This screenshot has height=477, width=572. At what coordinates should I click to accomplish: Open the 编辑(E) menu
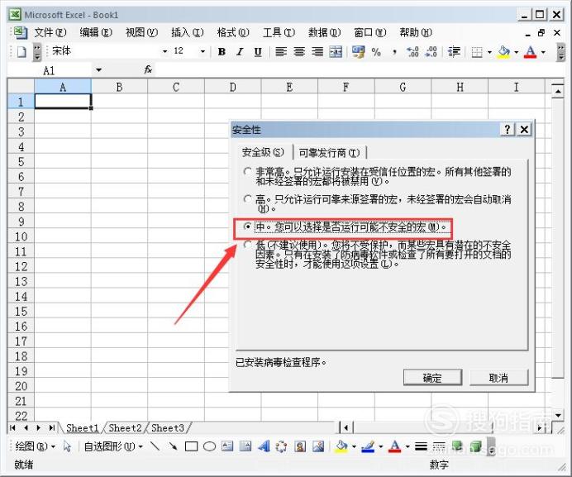coord(96,32)
